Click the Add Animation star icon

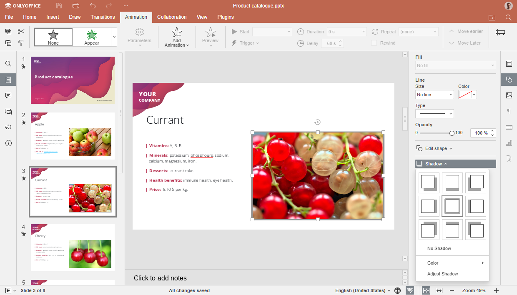[177, 32]
